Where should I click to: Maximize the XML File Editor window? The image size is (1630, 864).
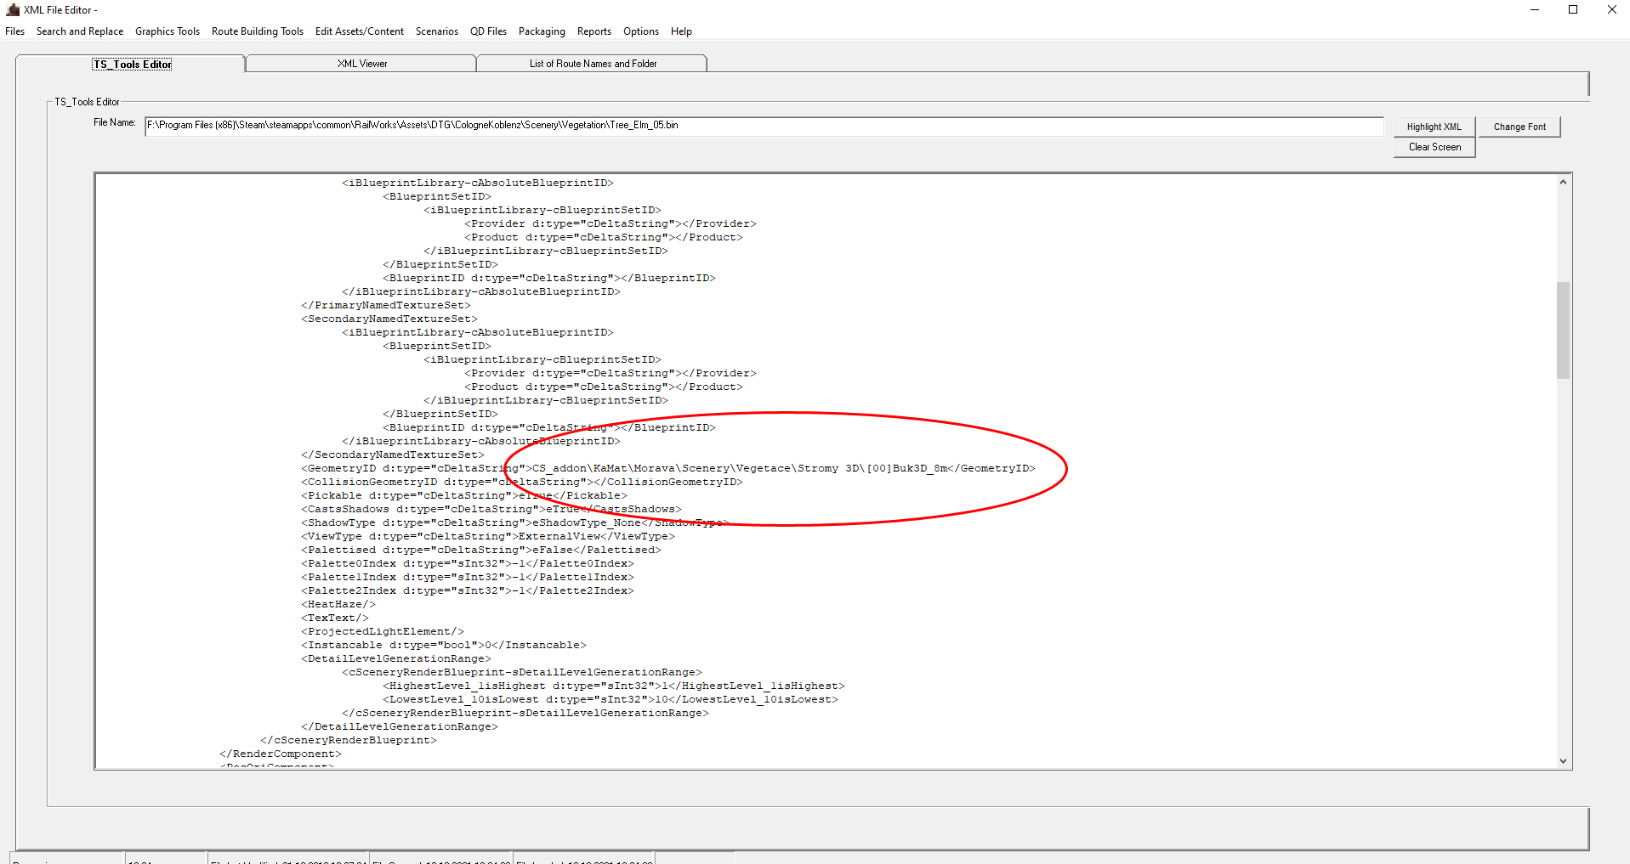click(x=1573, y=10)
